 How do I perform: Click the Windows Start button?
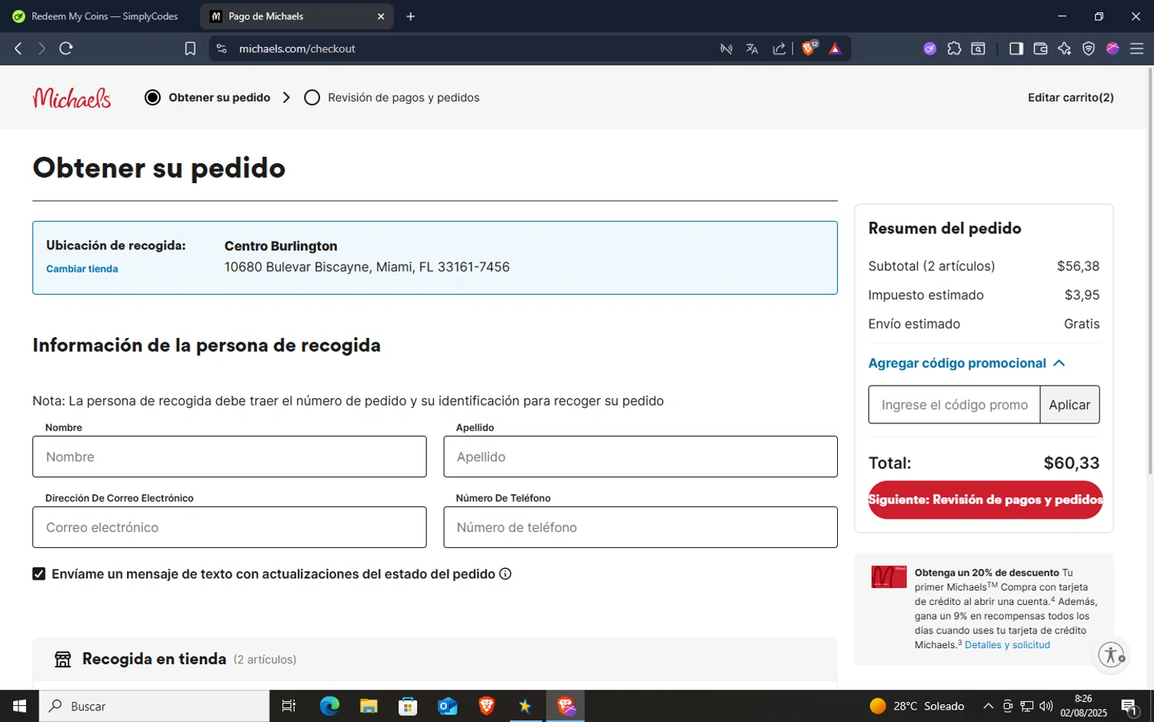pos(19,706)
